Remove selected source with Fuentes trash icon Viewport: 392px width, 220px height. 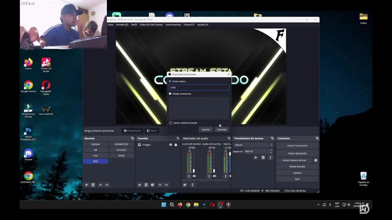pyautogui.click(x=146, y=185)
